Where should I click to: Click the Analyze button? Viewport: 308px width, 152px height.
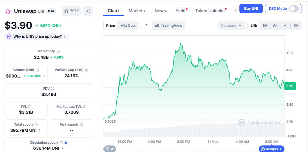pyautogui.click(x=272, y=149)
